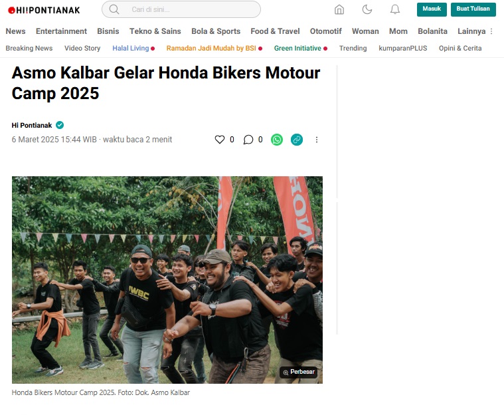Open the Otomotif menu category
Screen dimensions: 504x419
pyautogui.click(x=325, y=31)
